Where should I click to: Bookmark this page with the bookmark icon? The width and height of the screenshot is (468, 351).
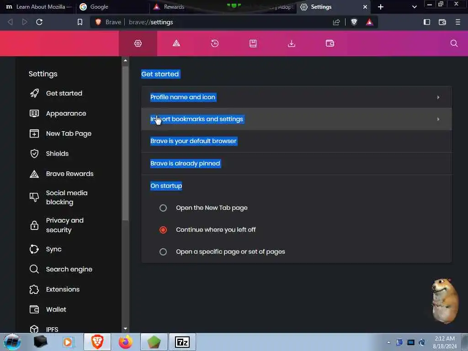pyautogui.click(x=80, y=22)
